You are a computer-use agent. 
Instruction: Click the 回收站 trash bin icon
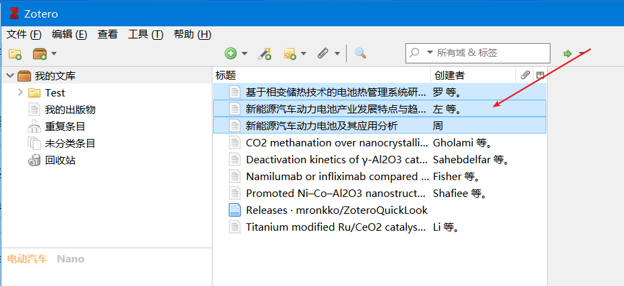point(34,161)
